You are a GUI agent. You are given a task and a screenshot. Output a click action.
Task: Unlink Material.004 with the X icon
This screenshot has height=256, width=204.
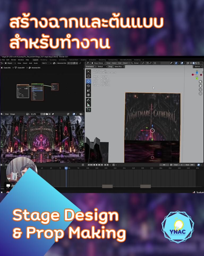[77, 63]
